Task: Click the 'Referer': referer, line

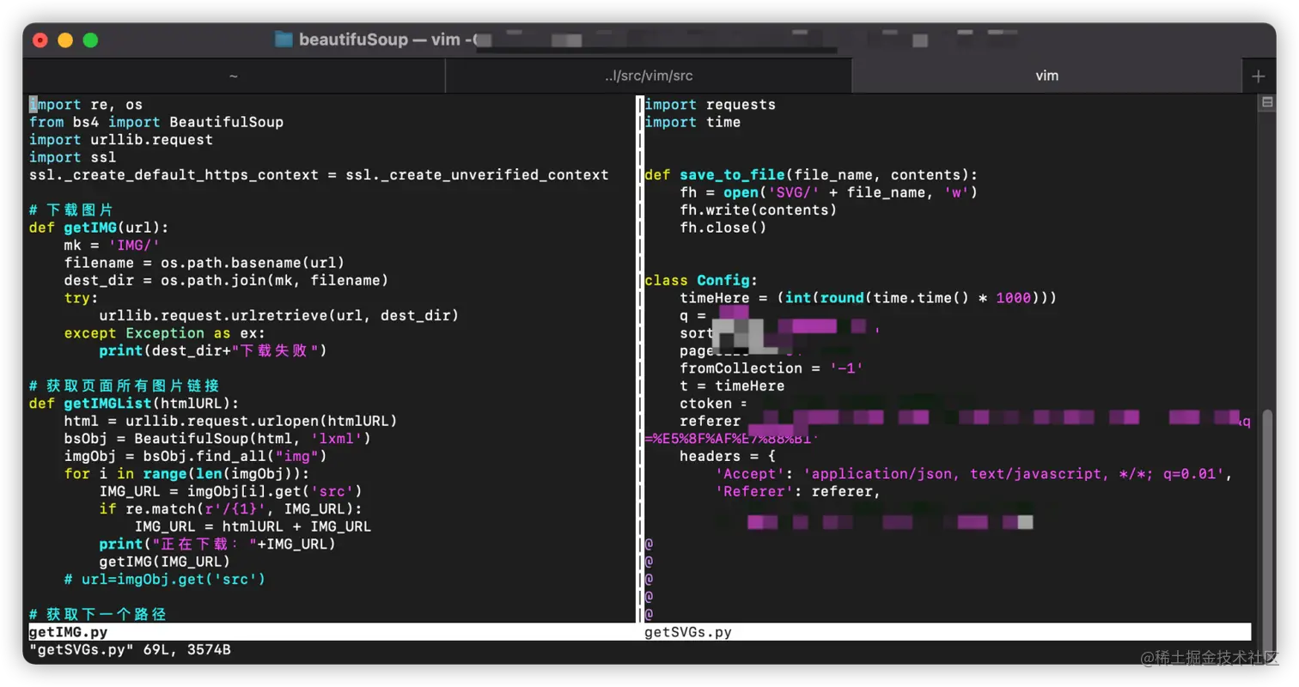Action: [x=798, y=490]
